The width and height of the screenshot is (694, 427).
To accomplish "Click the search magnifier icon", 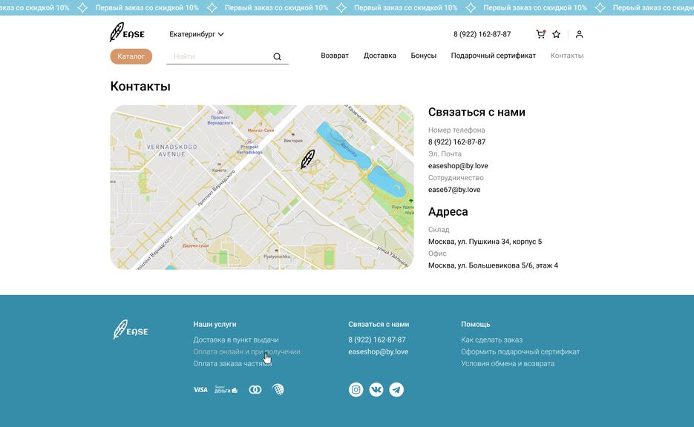I will tap(278, 56).
